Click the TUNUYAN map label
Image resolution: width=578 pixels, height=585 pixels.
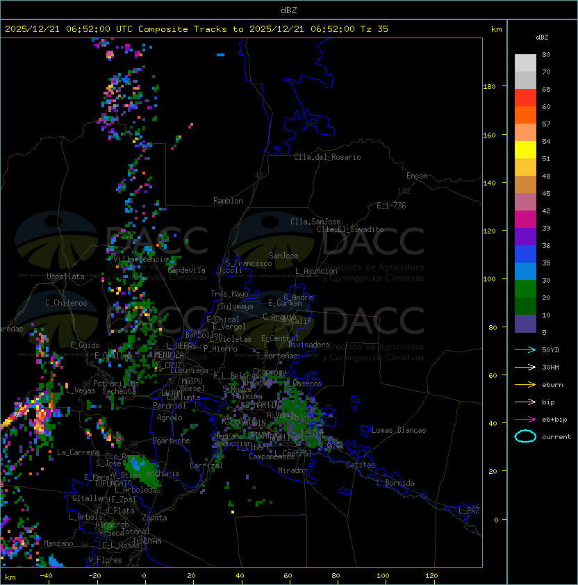(x=147, y=541)
